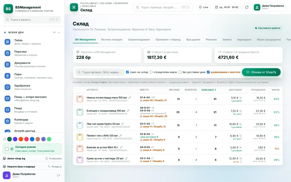Open the Поща — втори магазин mail icon

coord(7,98)
